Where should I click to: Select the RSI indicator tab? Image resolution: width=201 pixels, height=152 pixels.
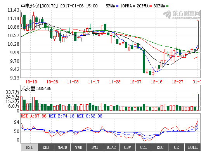click(29, 147)
